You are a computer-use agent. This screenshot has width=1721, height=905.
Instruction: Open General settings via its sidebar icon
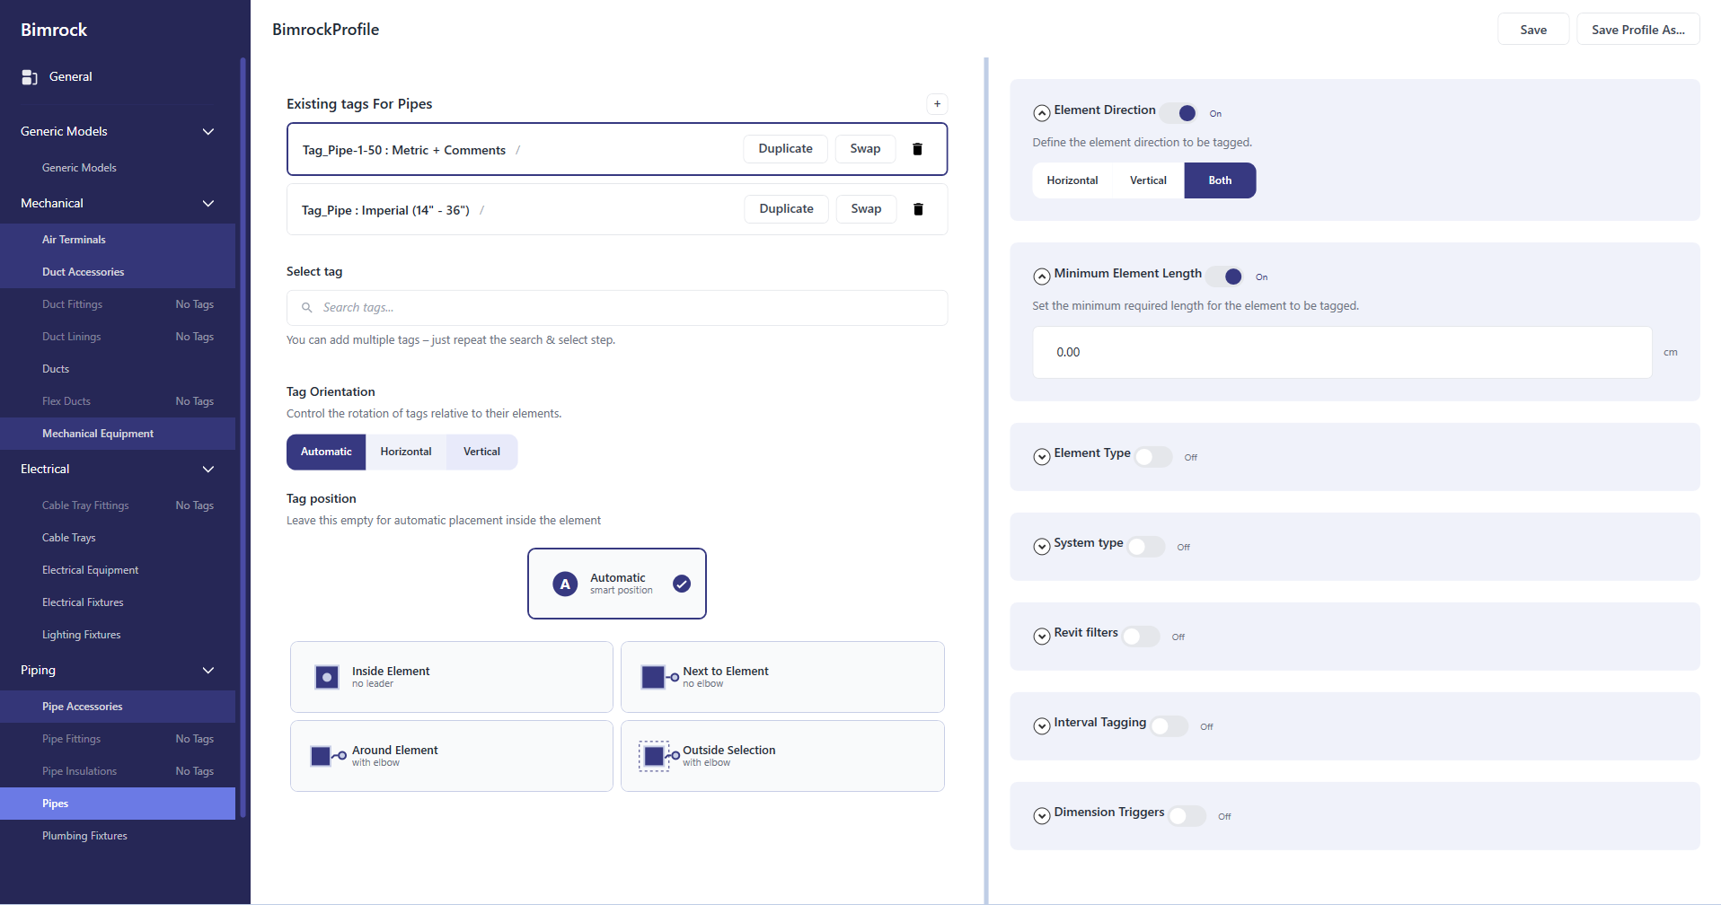(x=30, y=76)
